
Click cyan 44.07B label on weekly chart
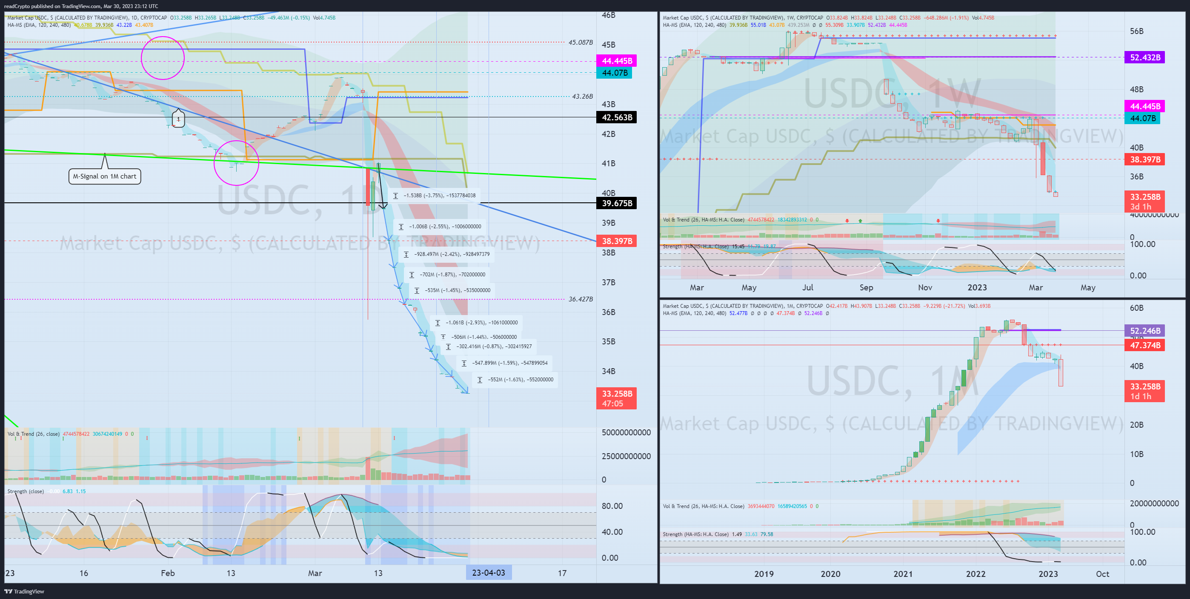click(x=1142, y=118)
